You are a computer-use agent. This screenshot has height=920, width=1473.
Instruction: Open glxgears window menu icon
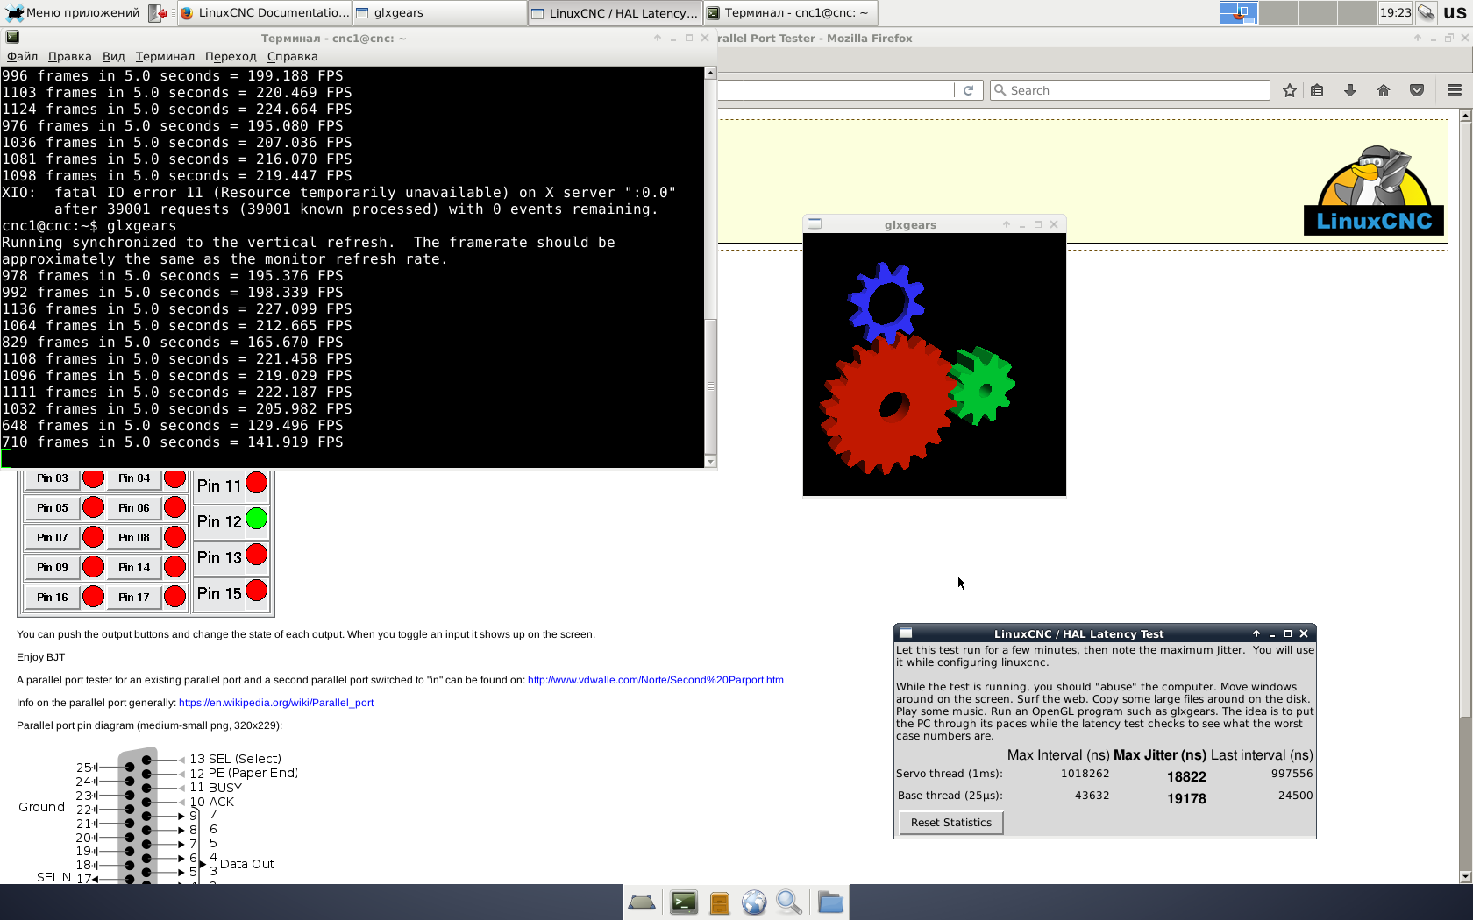coord(815,224)
